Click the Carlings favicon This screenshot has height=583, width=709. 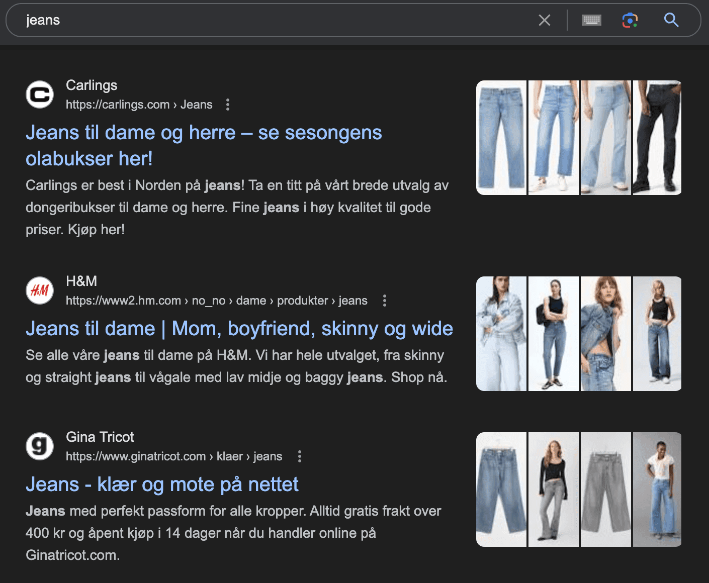tap(40, 94)
